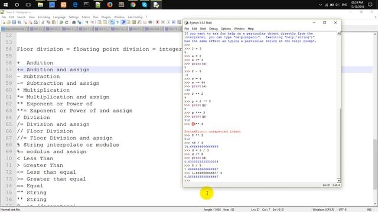
Task: Open the Plugins menu in Notepad++
Action: coord(106,17)
